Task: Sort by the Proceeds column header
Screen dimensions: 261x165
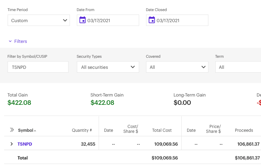Action: point(244,130)
